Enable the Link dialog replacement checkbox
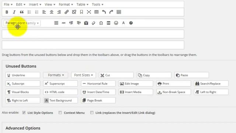 click(92, 112)
